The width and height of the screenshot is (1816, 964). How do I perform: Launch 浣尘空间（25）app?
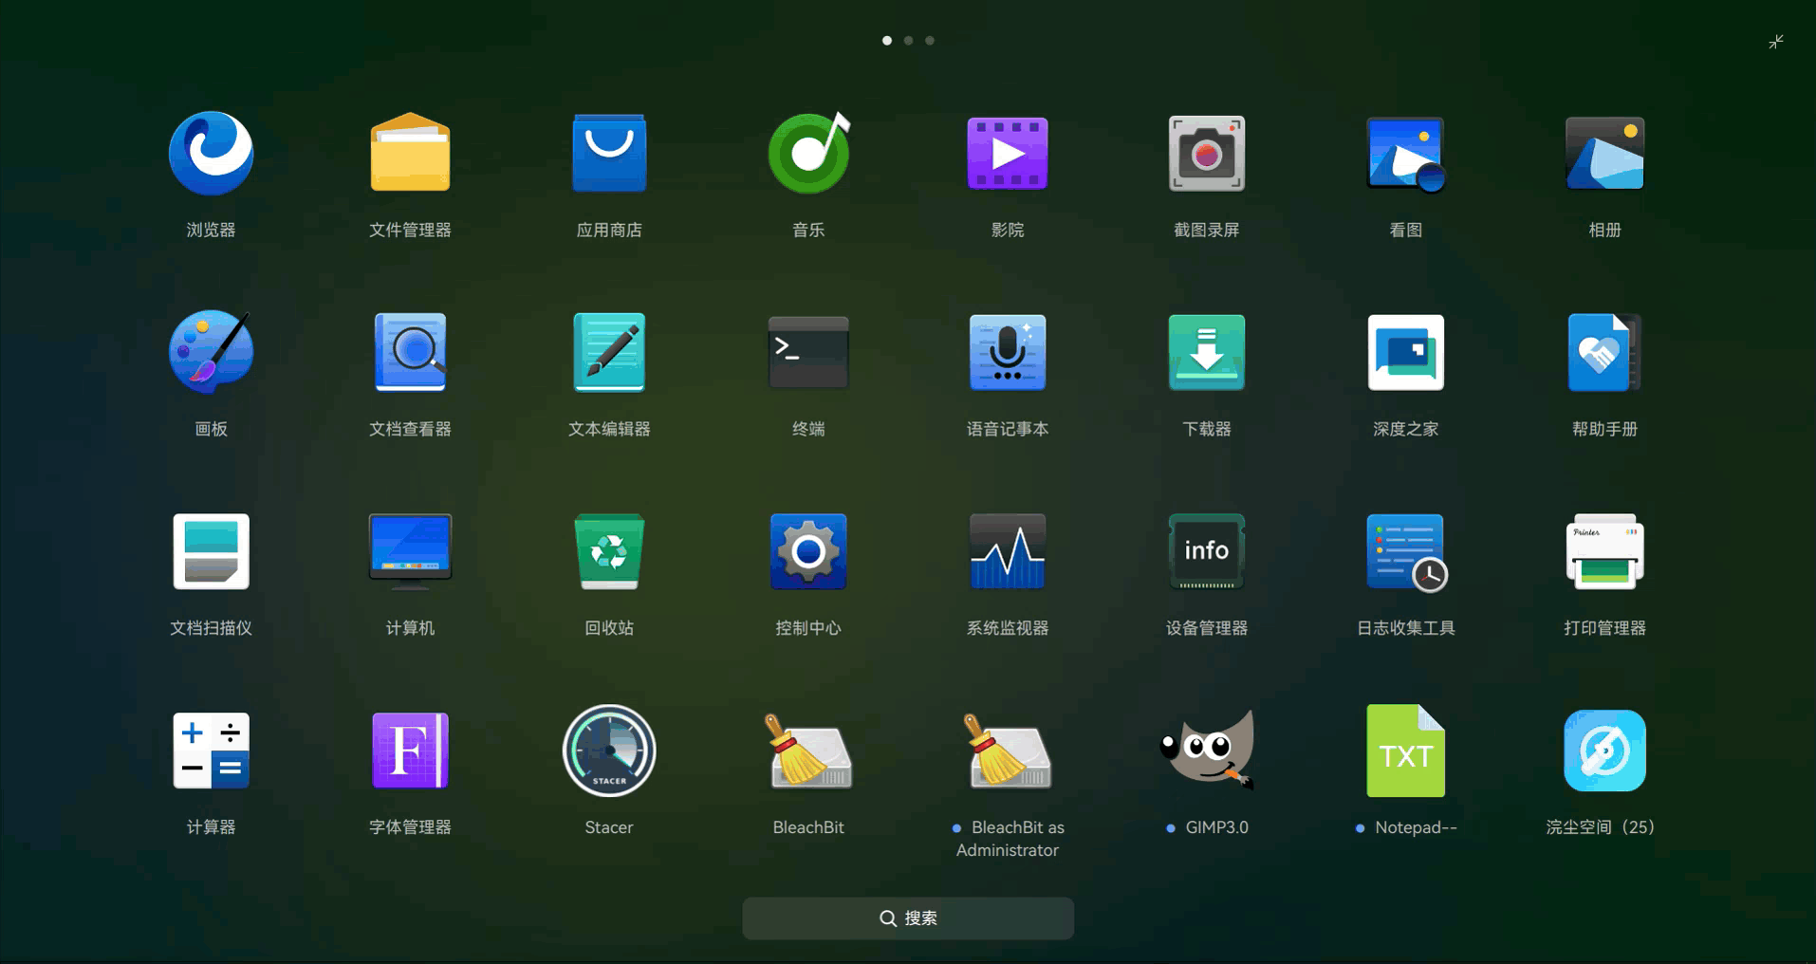(1605, 751)
